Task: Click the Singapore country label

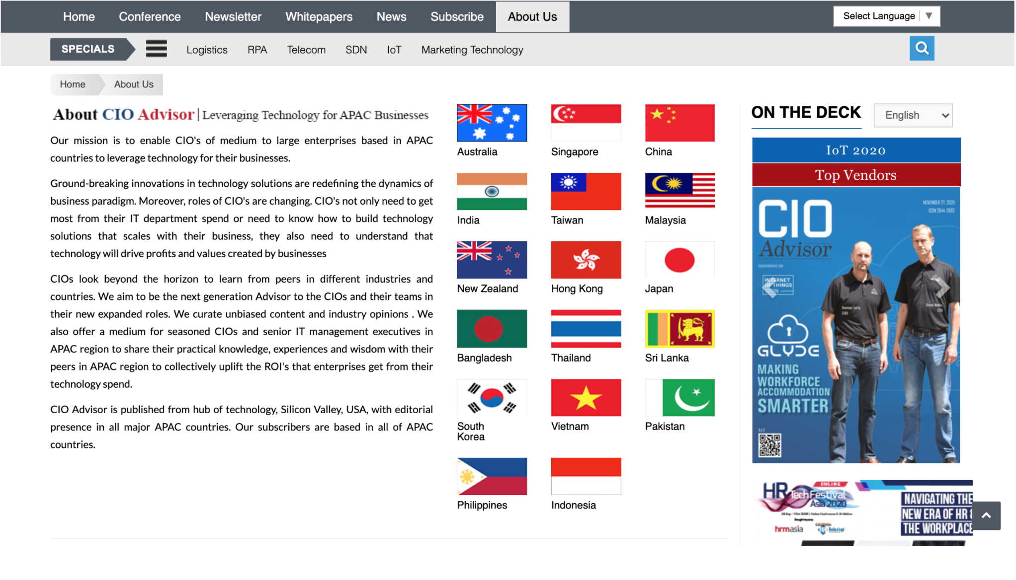Action: (x=574, y=152)
